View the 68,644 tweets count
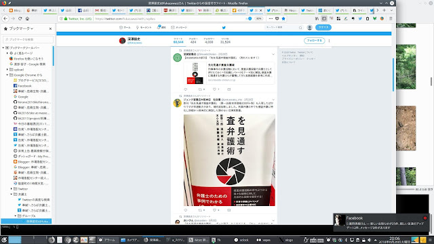Screen dimensions: 434x244 click(178, 41)
